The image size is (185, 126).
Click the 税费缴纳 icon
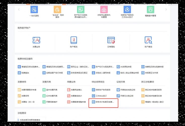click(19, 73)
